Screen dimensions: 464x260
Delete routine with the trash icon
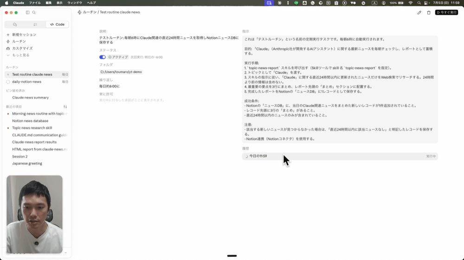tap(429, 12)
